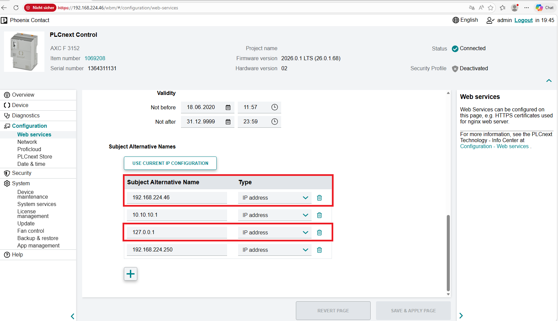Click the browser refresh icon
The width and height of the screenshot is (558, 321).
pos(16,8)
